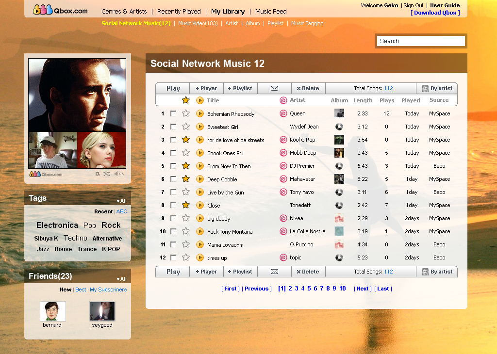The image size is (497, 354).
Task: Click the Sign Out link
Action: [x=414, y=5]
